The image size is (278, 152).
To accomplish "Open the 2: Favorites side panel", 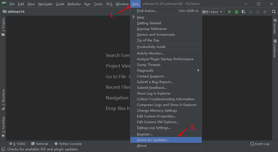I will tap(3, 127).
